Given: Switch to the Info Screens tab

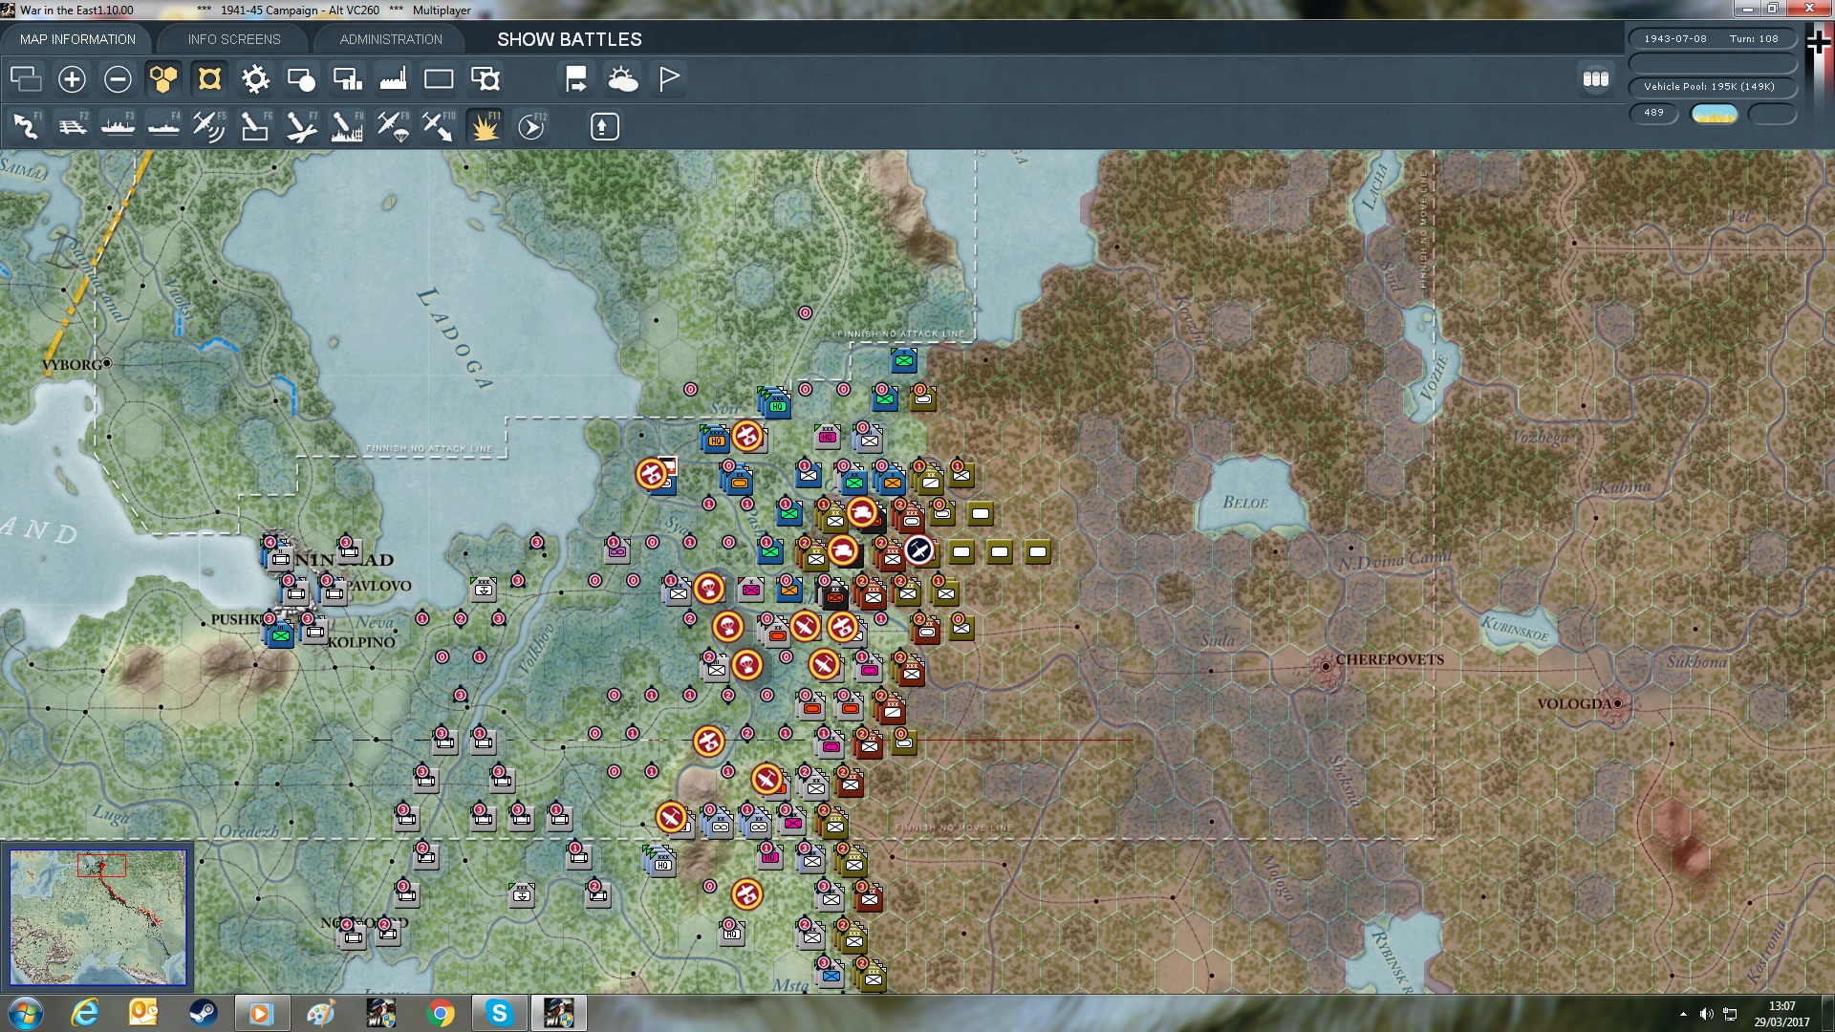Looking at the screenshot, I should pos(234,39).
